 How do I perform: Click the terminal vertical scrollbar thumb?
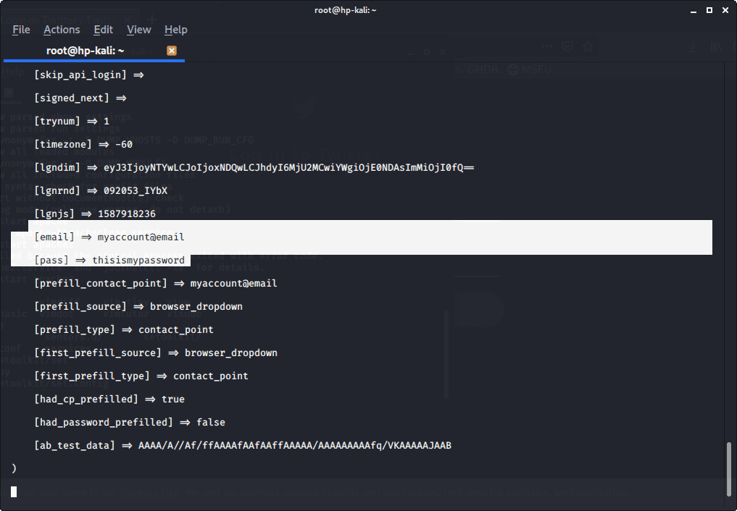coord(729,468)
